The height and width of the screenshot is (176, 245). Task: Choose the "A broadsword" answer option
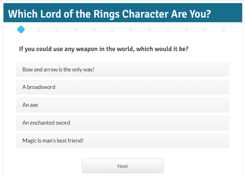[x=122, y=87]
